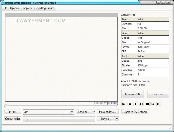
Task: Skip to previous chapter button
Action: coord(124,104)
